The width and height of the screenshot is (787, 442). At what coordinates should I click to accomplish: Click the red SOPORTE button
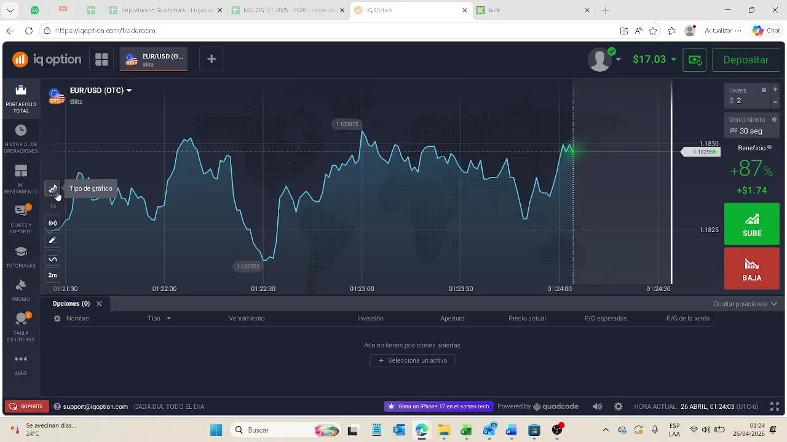click(28, 406)
